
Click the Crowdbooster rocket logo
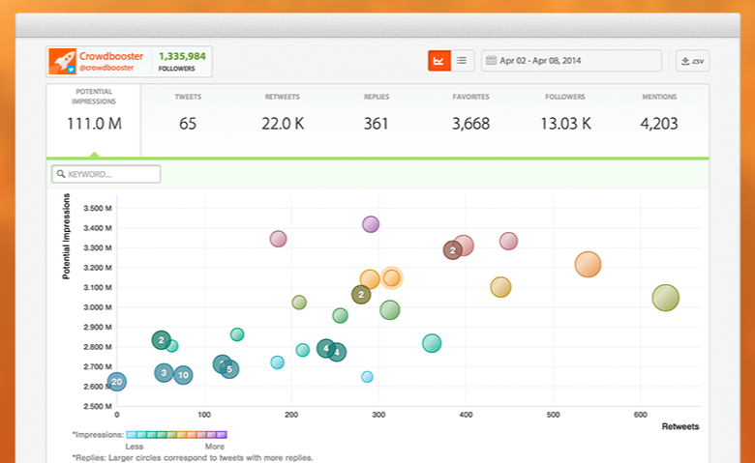[63, 61]
